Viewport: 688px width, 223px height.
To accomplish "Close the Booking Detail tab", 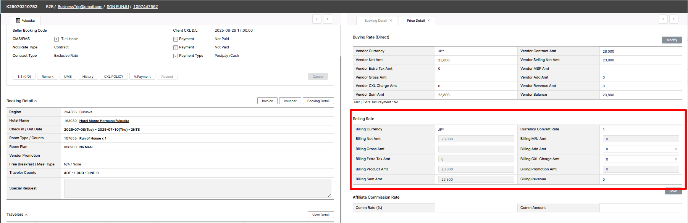I will pos(391,21).
